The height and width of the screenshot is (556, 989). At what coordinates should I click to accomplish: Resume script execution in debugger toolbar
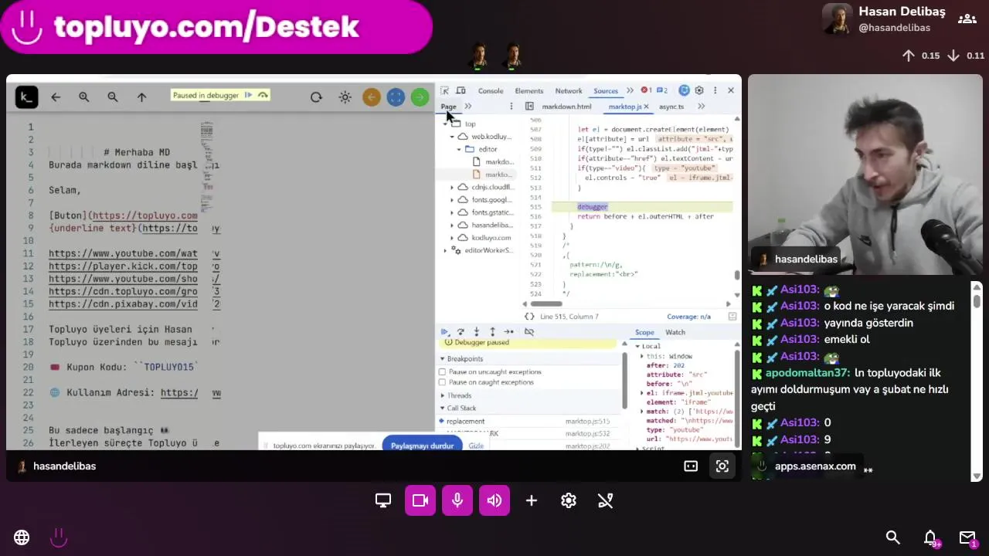point(445,332)
